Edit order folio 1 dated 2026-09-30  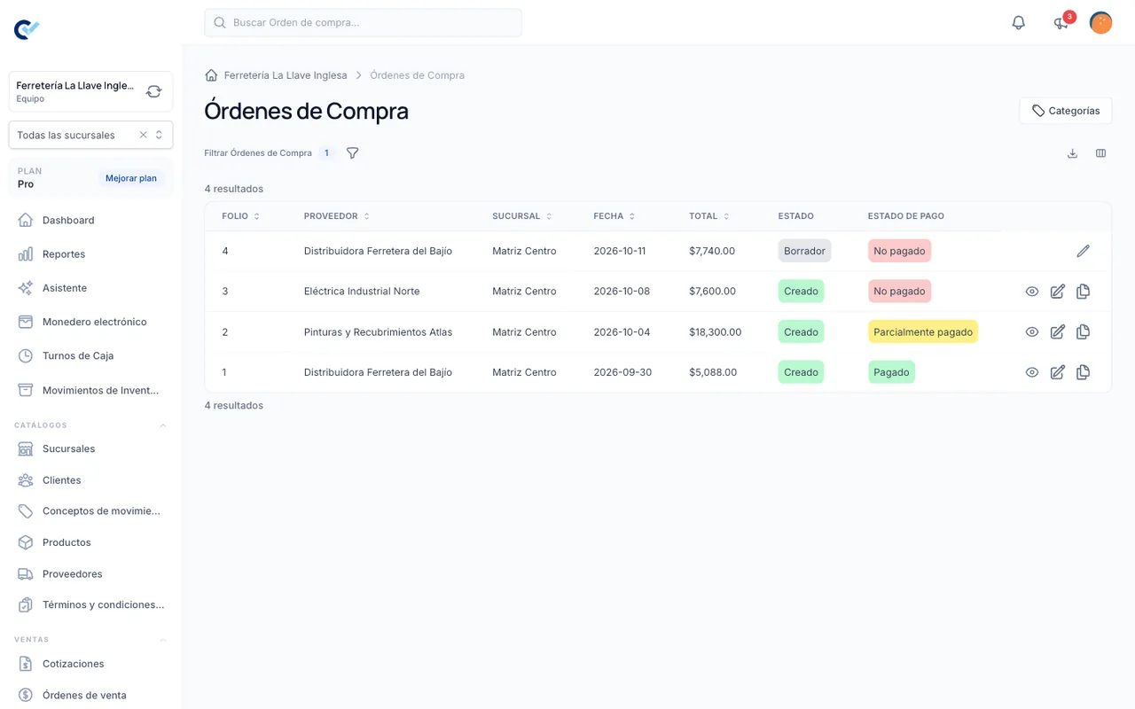[x=1057, y=372]
